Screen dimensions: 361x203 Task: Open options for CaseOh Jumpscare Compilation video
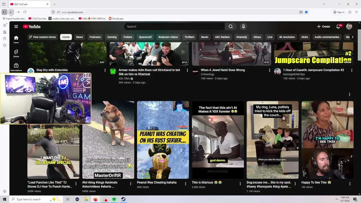coord(352,70)
